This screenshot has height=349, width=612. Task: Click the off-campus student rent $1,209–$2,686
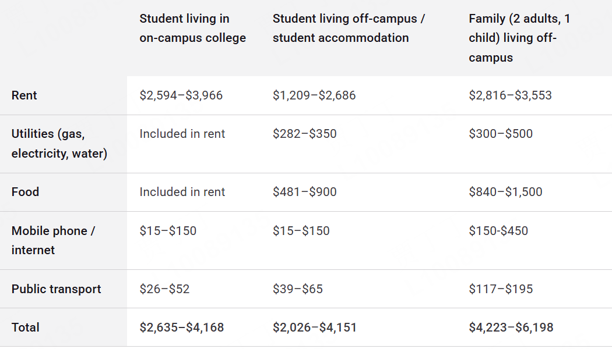[x=314, y=95]
